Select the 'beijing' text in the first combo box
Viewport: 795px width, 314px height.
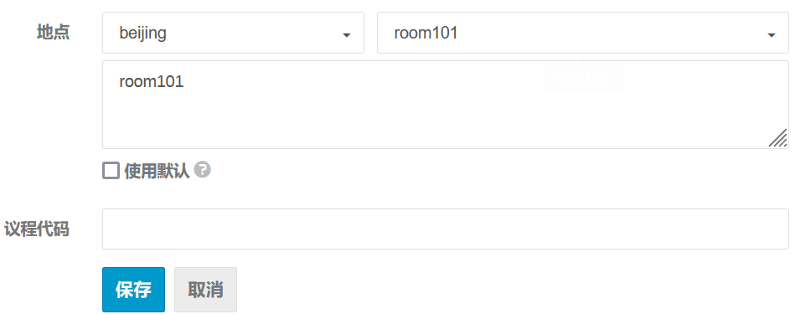click(143, 33)
